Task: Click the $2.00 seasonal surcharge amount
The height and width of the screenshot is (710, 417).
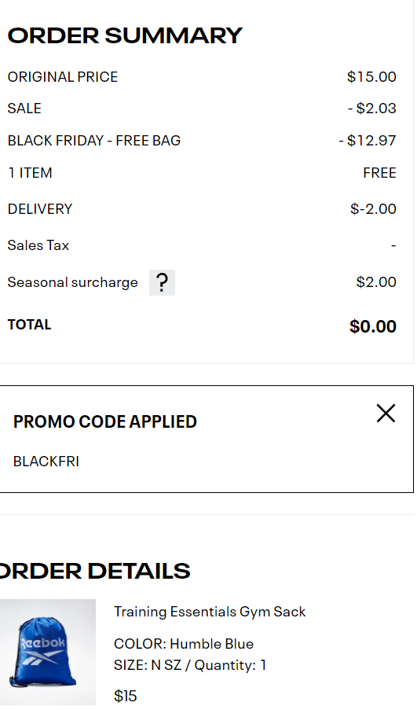Action: pos(376,282)
